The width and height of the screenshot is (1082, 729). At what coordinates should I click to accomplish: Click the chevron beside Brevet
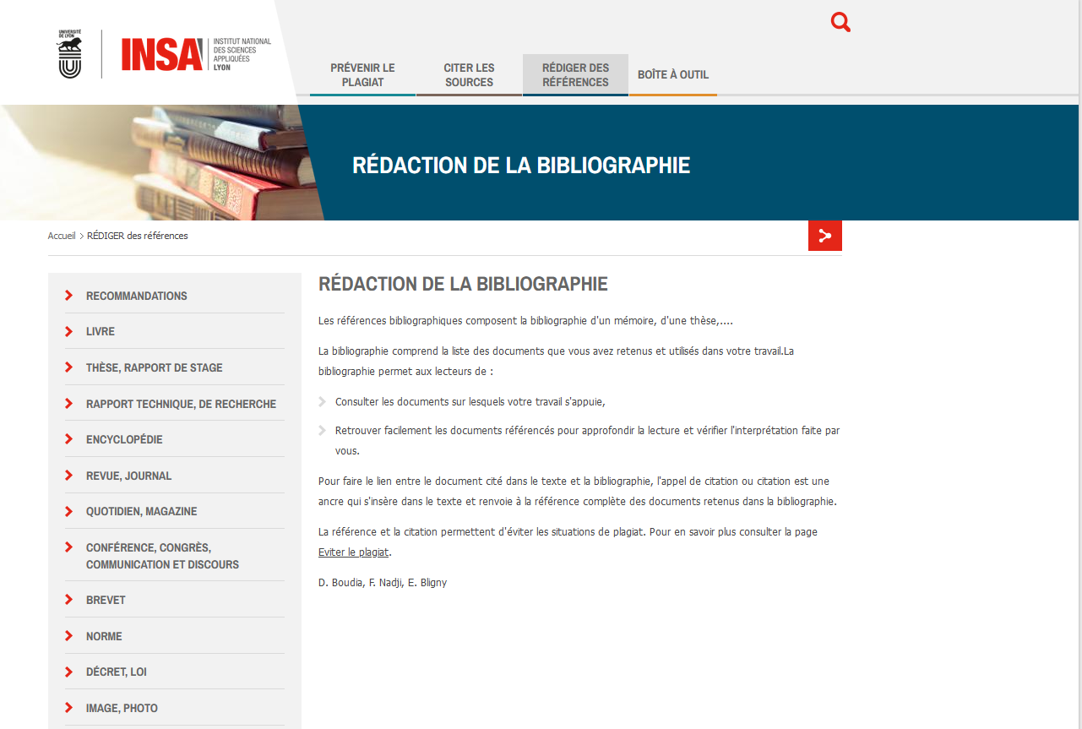69,600
